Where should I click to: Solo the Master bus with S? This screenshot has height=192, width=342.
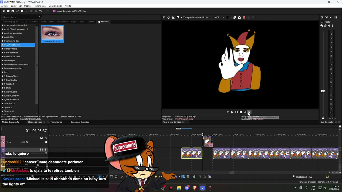coord(332,26)
